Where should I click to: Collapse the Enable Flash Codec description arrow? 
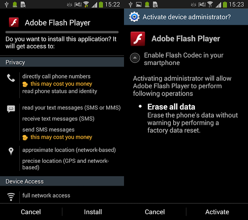[x=135, y=58]
